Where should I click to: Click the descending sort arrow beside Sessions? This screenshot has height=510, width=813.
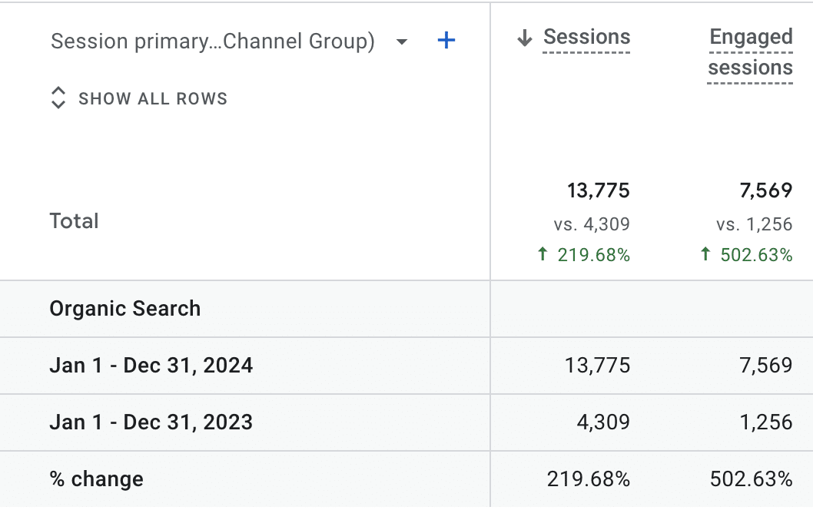tap(525, 38)
